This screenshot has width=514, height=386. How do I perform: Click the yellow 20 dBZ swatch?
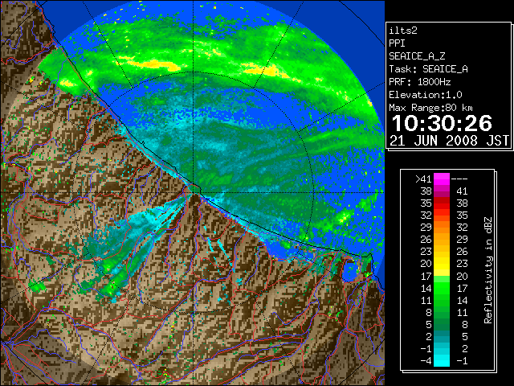[x=442, y=264]
